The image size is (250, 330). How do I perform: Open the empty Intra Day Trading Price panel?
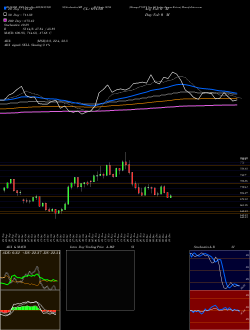tap(100, 280)
